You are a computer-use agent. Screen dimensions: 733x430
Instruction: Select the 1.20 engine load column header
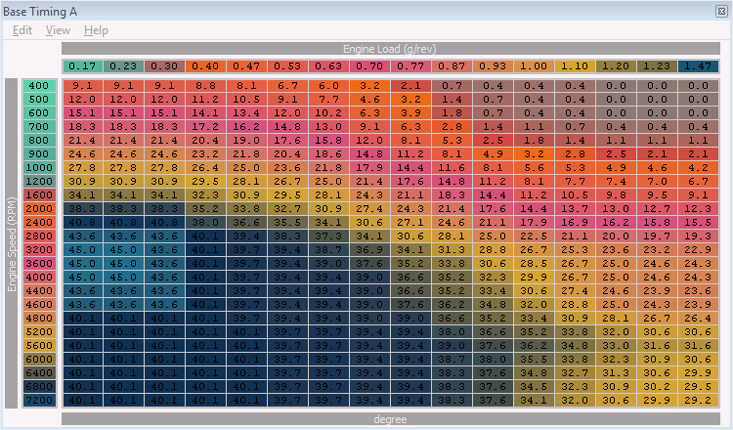(x=616, y=66)
